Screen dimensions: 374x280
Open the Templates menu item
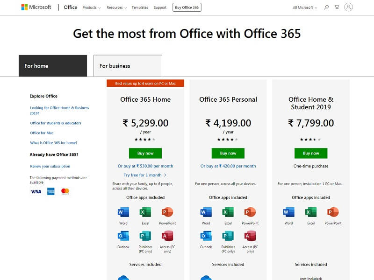(x=140, y=7)
